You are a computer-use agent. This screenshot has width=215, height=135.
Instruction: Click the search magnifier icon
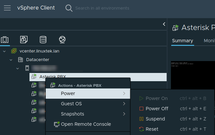tap(69, 8)
